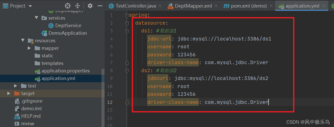Click .gitignore file icon

17,101
